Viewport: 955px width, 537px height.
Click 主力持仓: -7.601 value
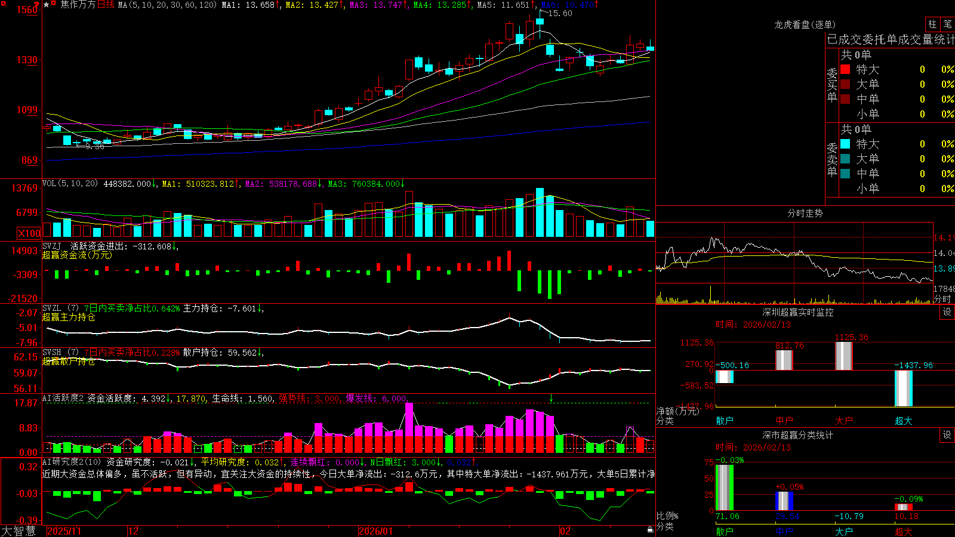pos(220,308)
